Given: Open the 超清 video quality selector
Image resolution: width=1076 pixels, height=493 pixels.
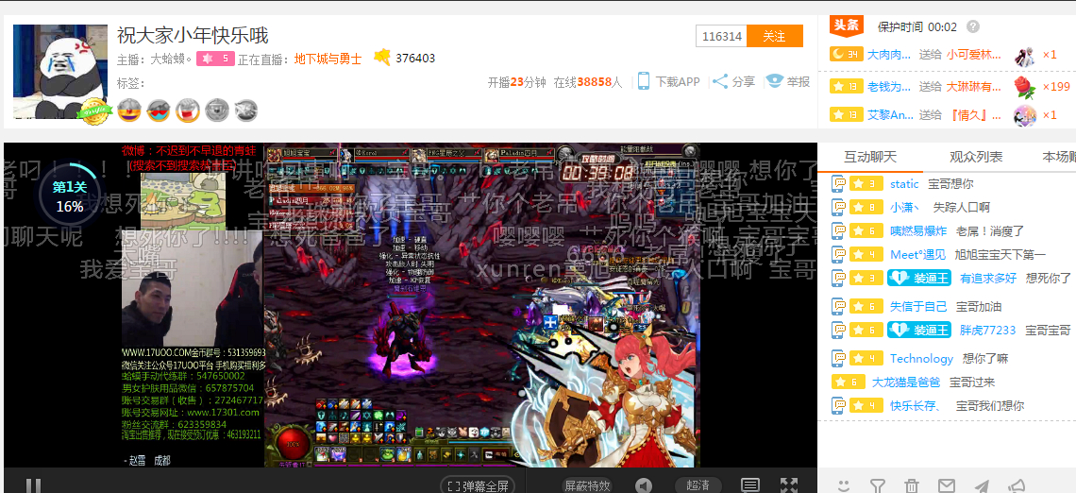Looking at the screenshot, I should point(698,486).
